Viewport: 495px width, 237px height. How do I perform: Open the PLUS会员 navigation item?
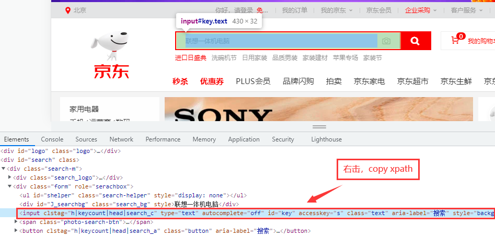pyautogui.click(x=253, y=81)
